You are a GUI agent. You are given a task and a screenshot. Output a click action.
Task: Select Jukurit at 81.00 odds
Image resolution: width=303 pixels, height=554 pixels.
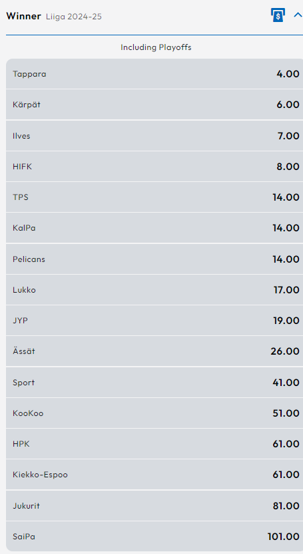click(x=154, y=505)
